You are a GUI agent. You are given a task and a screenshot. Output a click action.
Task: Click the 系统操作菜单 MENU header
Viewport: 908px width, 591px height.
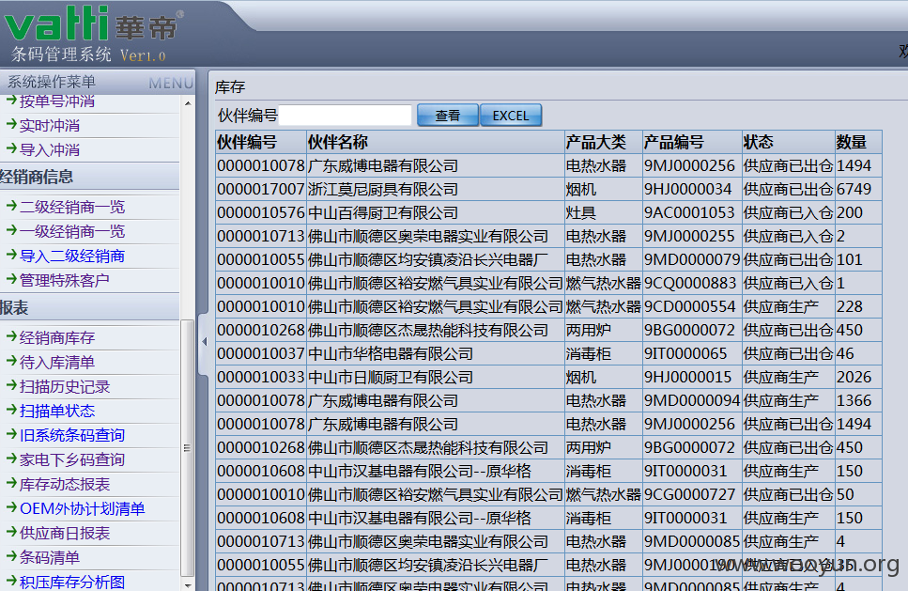pos(98,82)
